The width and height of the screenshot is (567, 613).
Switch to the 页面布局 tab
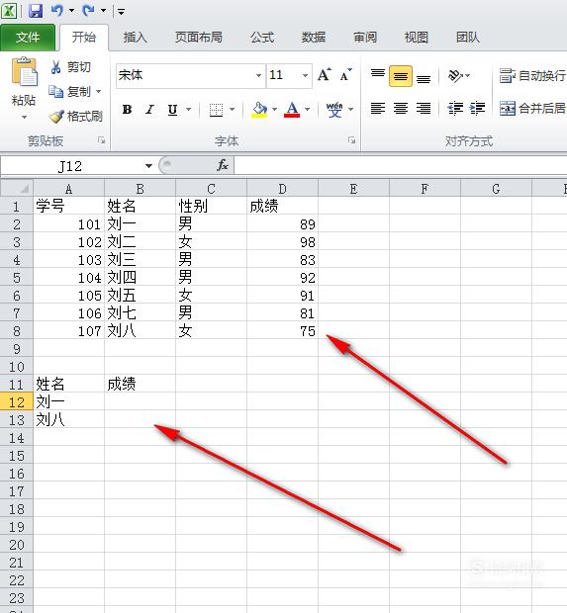(x=198, y=38)
